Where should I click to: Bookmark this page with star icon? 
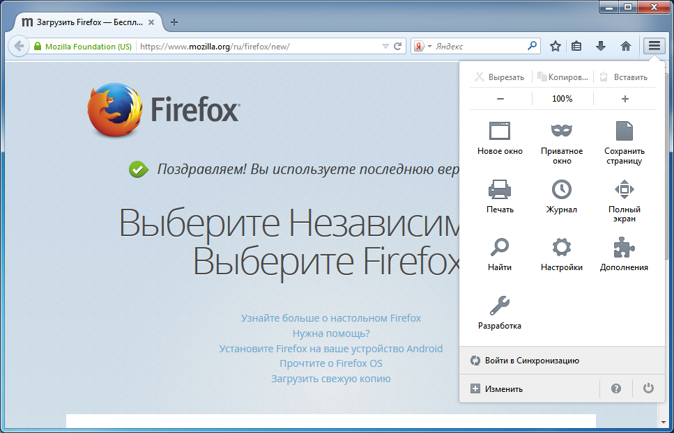click(x=556, y=46)
